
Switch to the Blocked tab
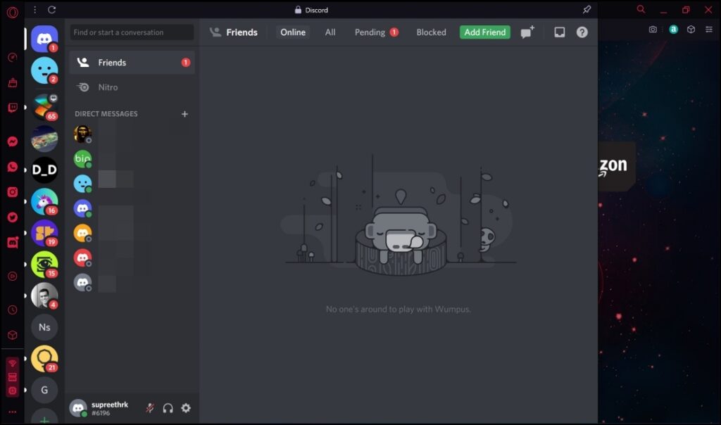coord(432,32)
